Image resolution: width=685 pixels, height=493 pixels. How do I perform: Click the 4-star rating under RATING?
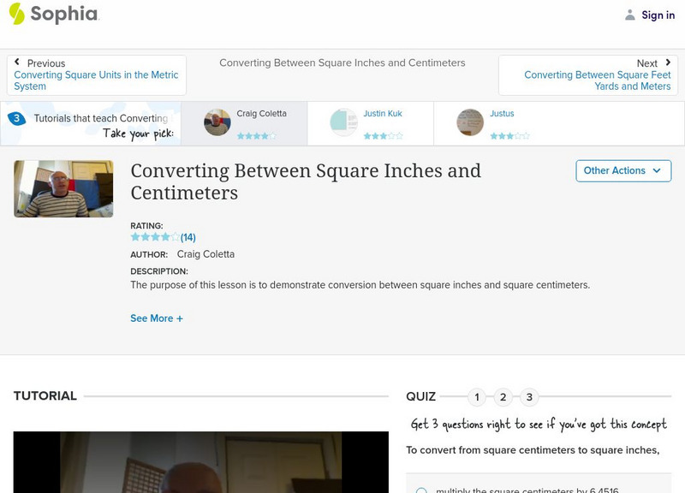point(155,237)
